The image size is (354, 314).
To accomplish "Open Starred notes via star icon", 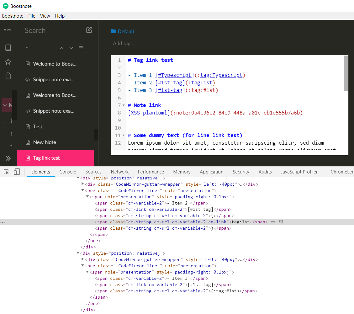I will click(8, 62).
